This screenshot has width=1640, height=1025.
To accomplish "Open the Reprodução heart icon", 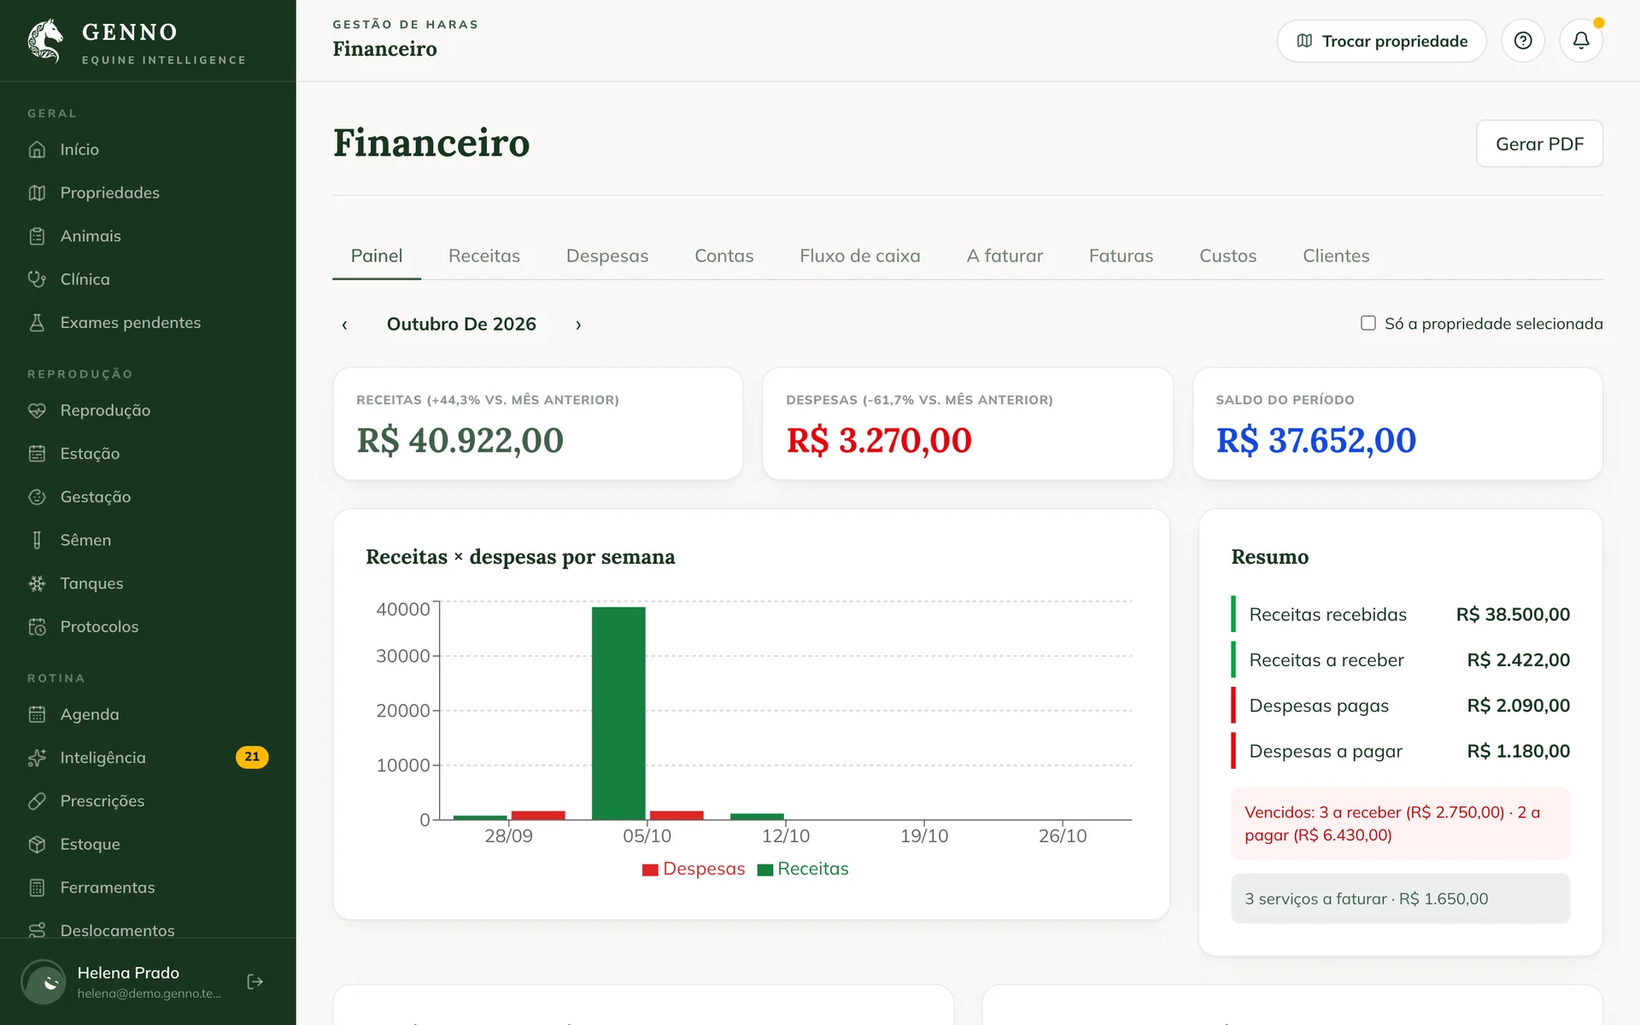I will 37,411.
